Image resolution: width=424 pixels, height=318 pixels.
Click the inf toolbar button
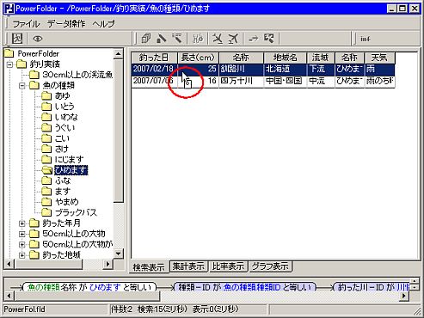coord(366,39)
